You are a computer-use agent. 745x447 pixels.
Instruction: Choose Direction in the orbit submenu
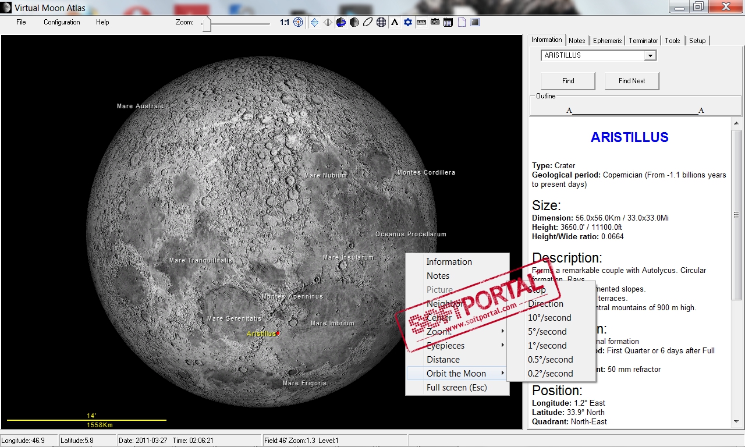[x=551, y=304]
